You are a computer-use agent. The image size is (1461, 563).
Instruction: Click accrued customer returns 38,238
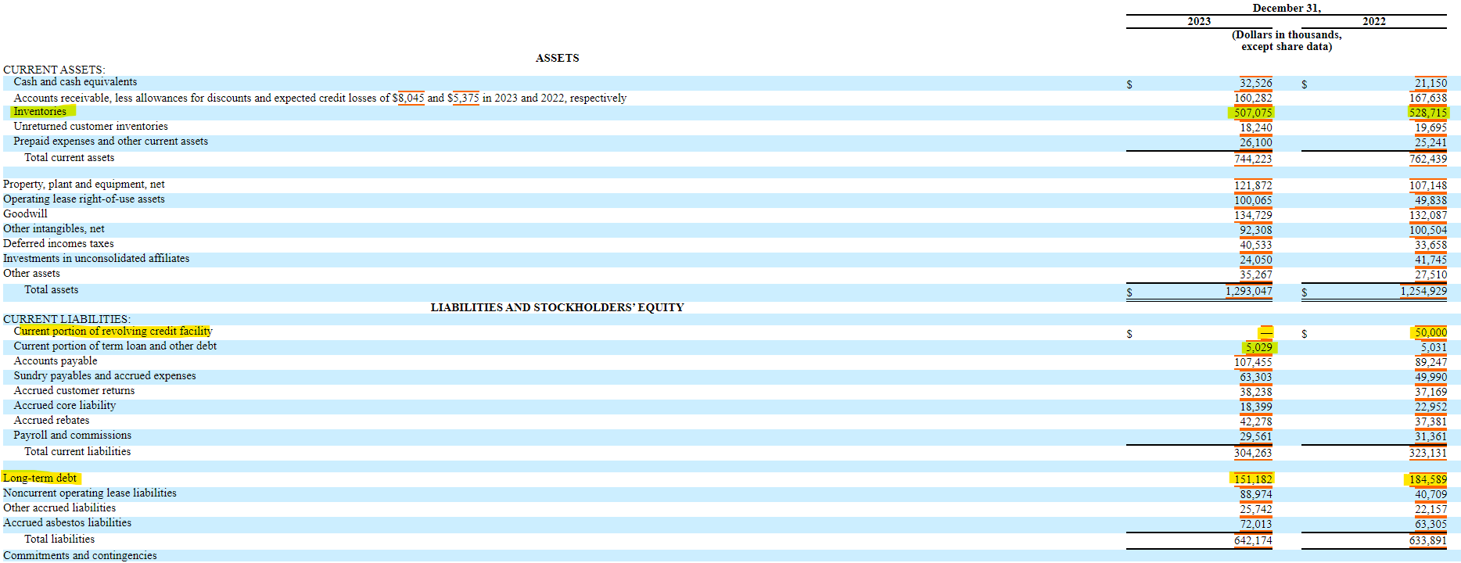click(x=1255, y=392)
